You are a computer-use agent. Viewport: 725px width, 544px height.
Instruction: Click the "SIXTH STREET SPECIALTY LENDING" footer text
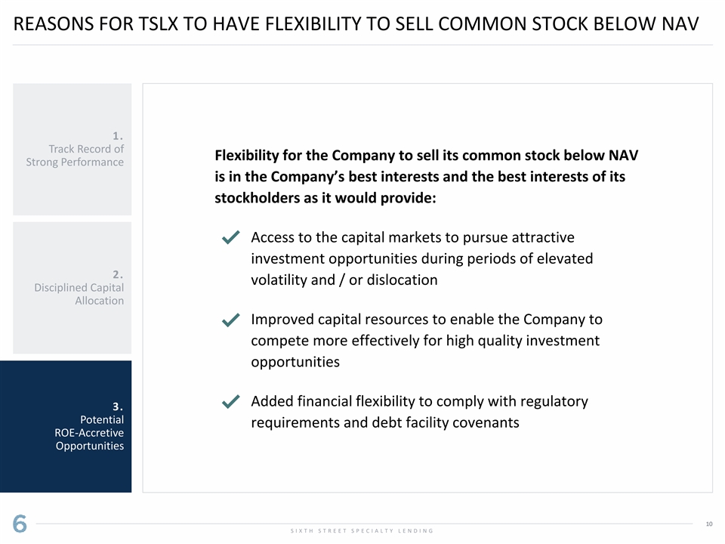tap(362, 530)
